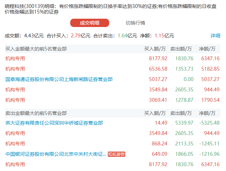
Task: Click the buy amount 3069.41
Action: pyautogui.click(x=158, y=100)
